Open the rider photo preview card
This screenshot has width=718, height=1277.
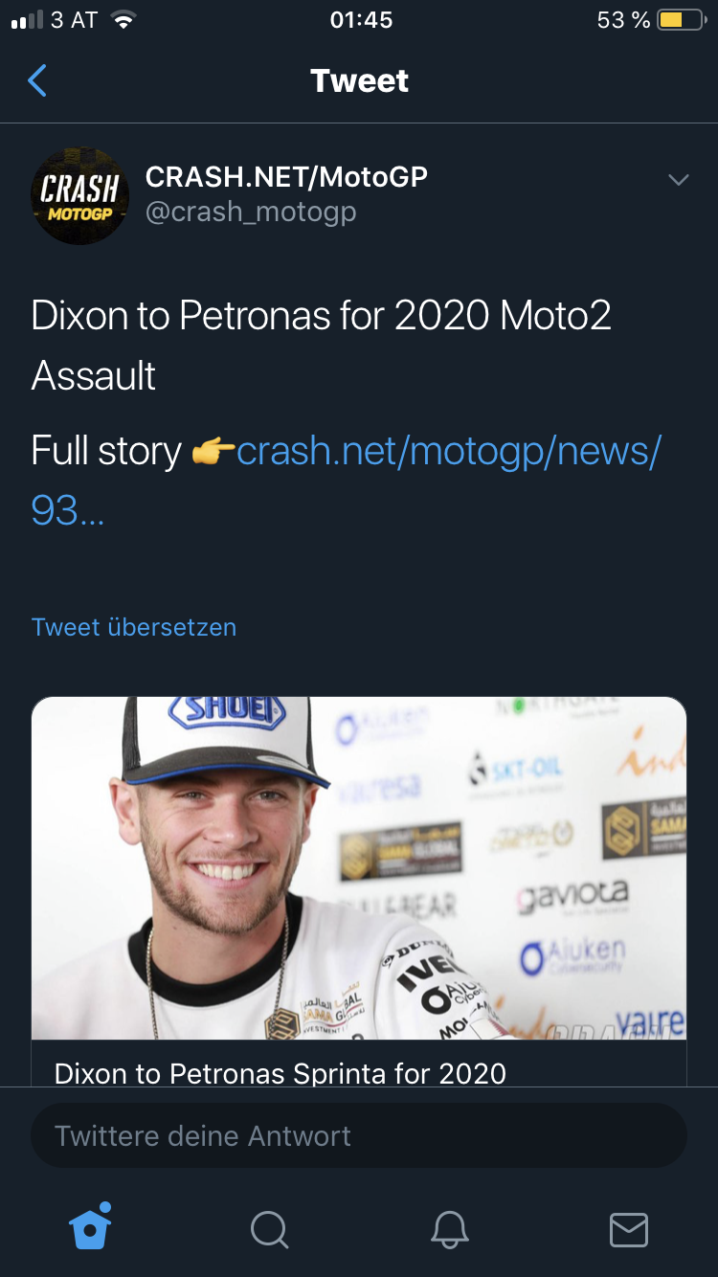point(359,867)
